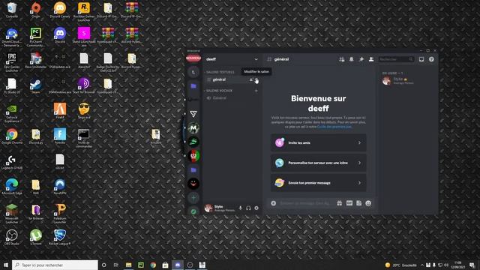Open the Threads icon in channel header
The width and height of the screenshot is (480, 270).
tap(342, 59)
